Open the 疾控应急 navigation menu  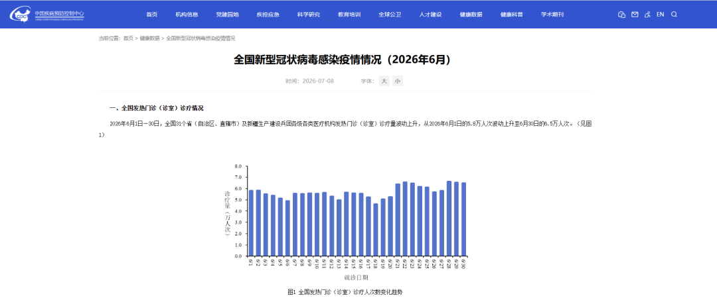coord(268,15)
